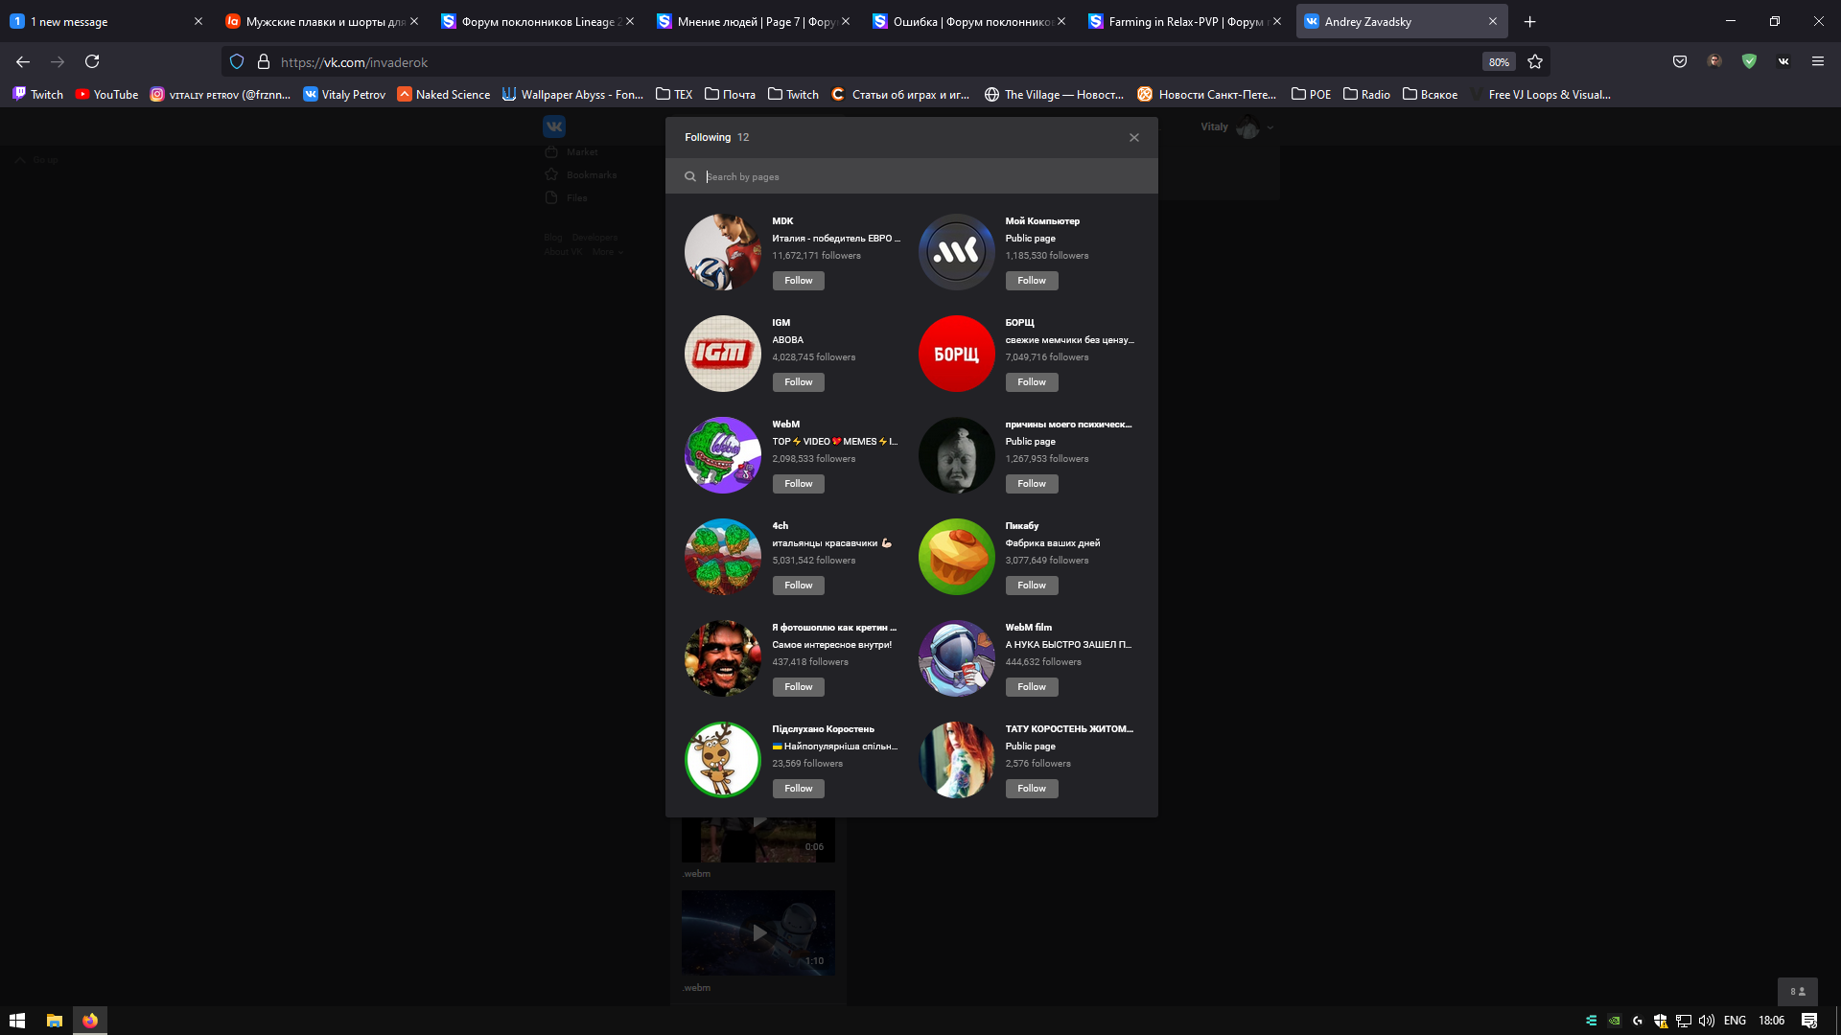Open the POE bookmarks folder
This screenshot has width=1841, height=1035.
click(1311, 95)
